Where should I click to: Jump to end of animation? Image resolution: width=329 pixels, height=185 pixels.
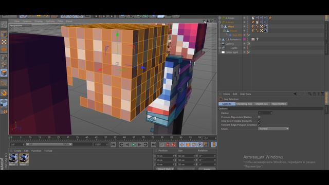[x=154, y=144]
